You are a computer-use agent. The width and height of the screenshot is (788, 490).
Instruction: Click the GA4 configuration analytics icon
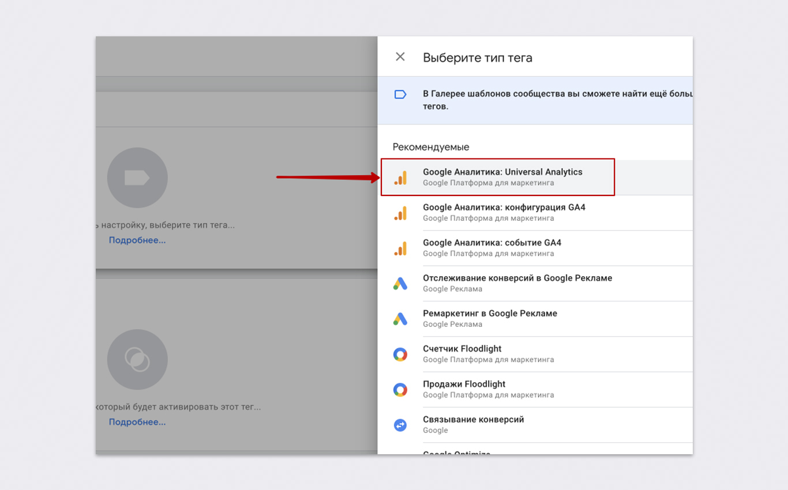pos(400,213)
